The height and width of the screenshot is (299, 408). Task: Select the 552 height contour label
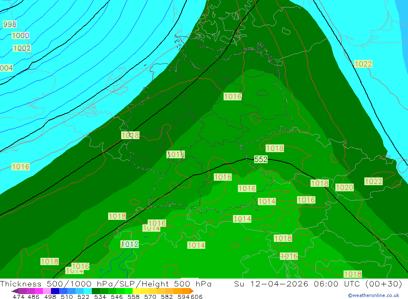point(261,159)
